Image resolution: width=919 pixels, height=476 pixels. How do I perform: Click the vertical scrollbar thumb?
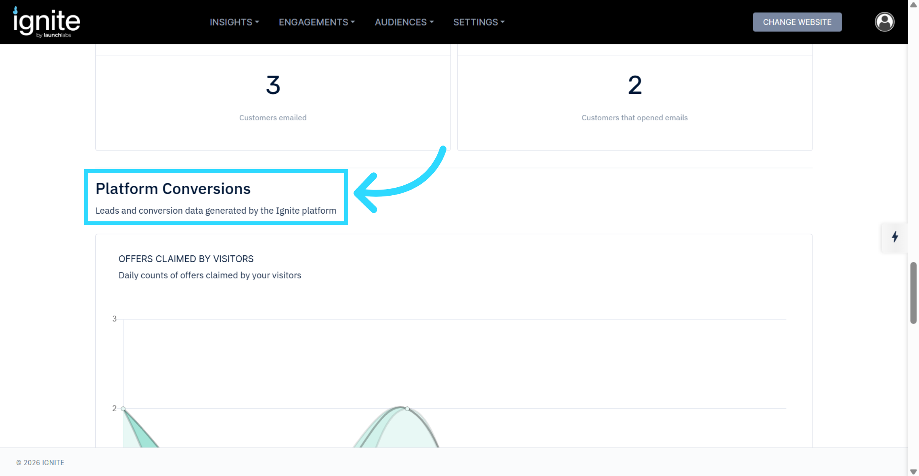913,293
